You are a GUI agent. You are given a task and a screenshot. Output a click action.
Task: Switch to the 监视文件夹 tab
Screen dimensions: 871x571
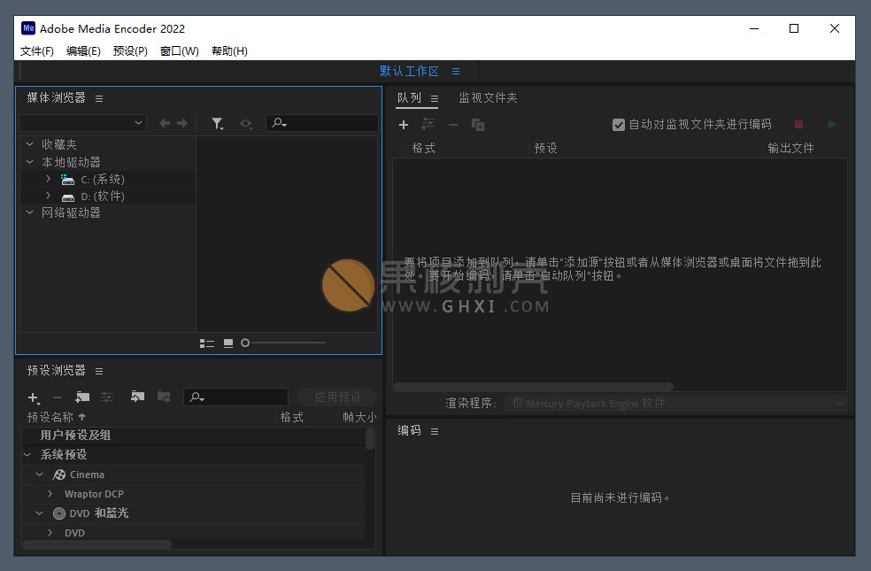click(488, 98)
